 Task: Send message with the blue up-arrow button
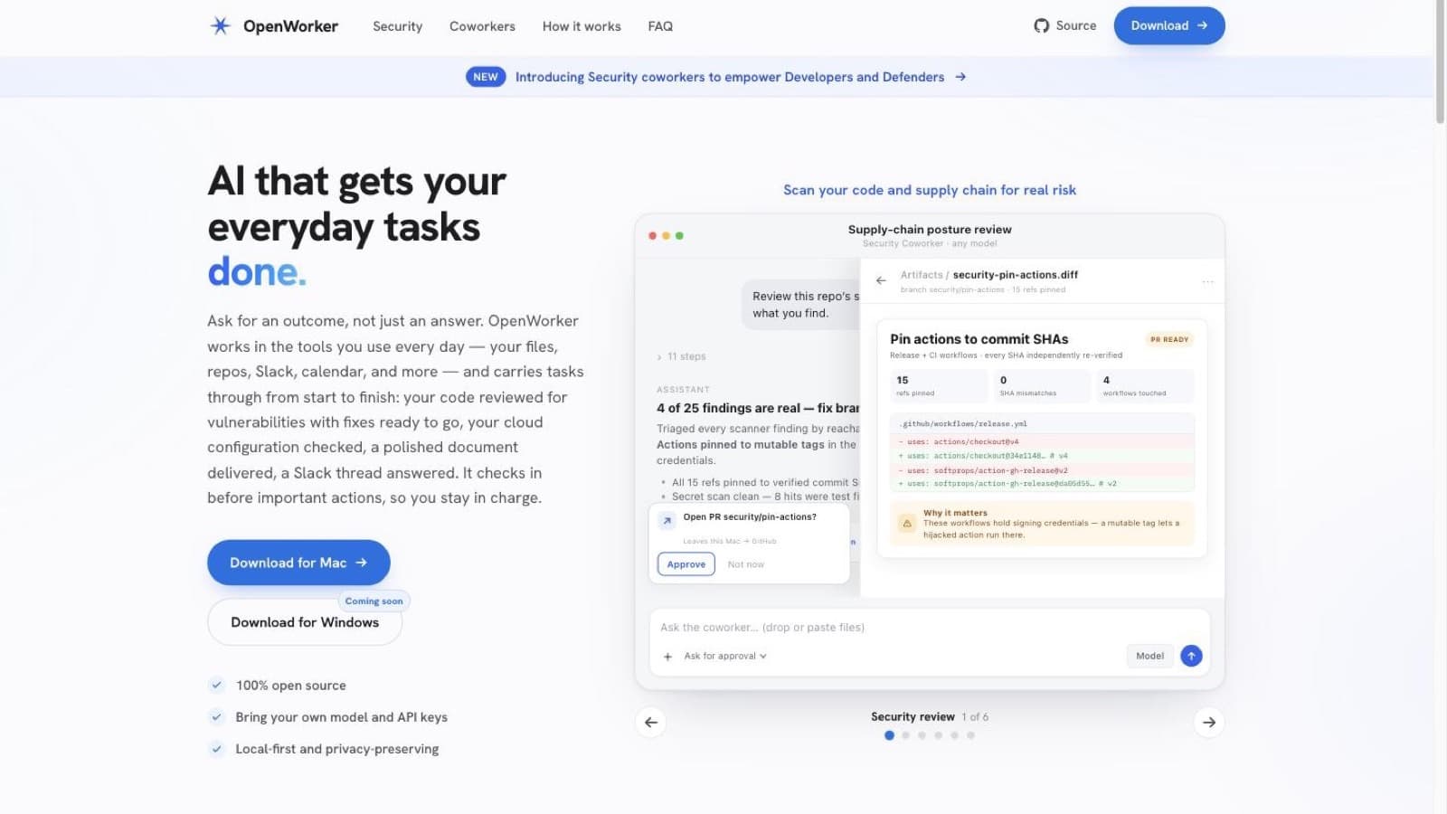pos(1191,656)
